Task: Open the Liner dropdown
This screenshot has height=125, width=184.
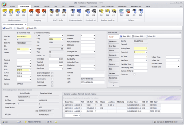Action: coord(30,49)
